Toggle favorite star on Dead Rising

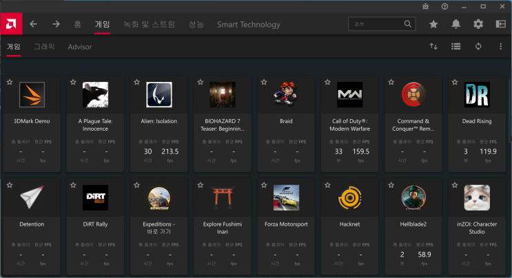(x=455, y=82)
